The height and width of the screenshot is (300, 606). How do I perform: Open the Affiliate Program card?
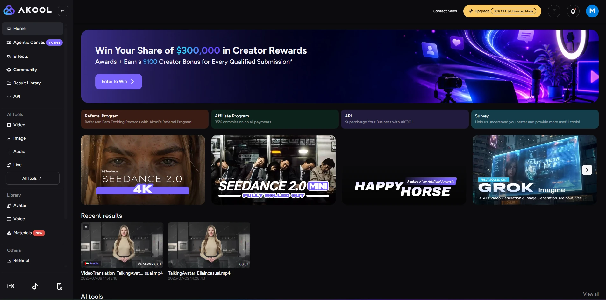click(274, 119)
